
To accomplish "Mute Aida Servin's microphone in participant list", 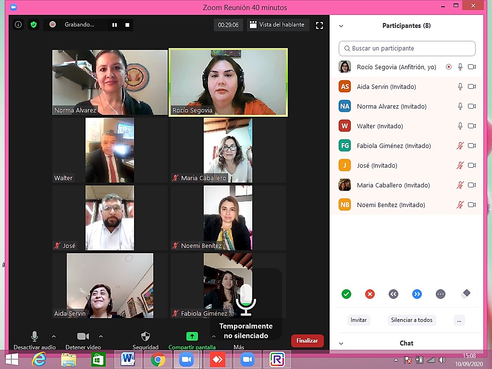I will tap(460, 86).
